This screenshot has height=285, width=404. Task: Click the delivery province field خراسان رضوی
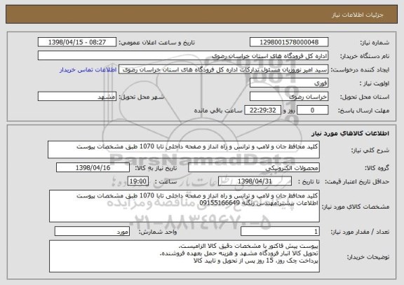[289, 97]
